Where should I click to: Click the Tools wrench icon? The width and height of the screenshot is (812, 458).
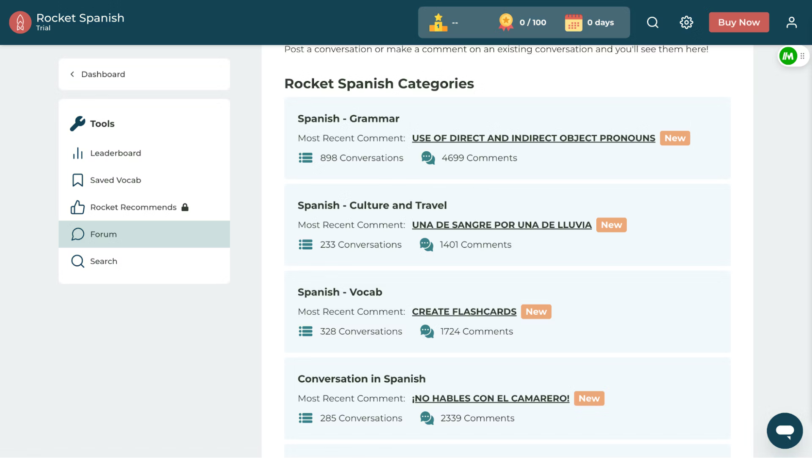tap(77, 124)
